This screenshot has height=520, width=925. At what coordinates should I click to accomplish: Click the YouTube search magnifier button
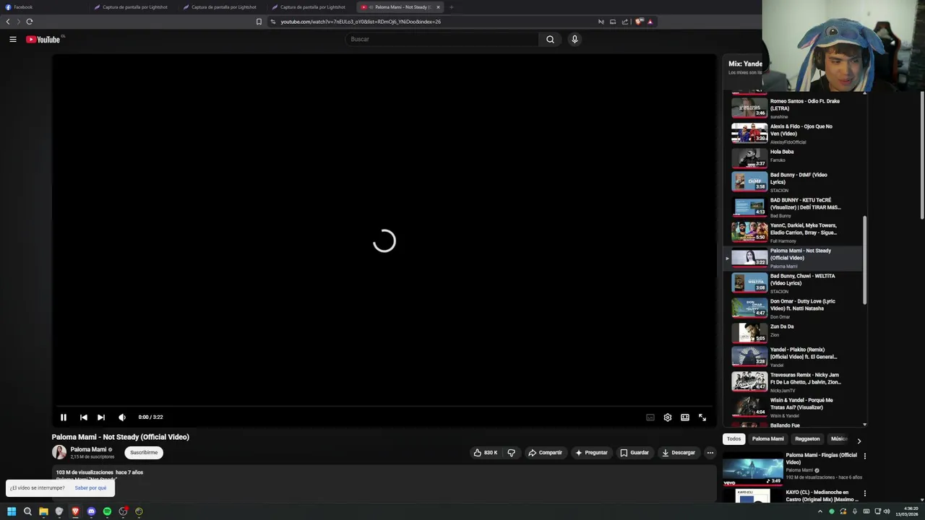(550, 39)
